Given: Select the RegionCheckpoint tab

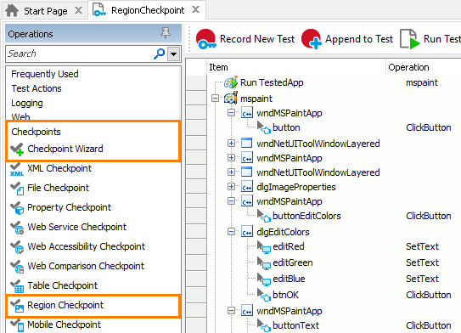Looking at the screenshot, I should pos(148,10).
